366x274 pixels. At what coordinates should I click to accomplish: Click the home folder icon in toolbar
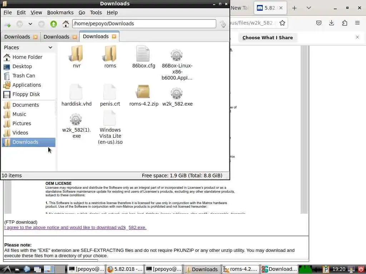click(x=66, y=24)
